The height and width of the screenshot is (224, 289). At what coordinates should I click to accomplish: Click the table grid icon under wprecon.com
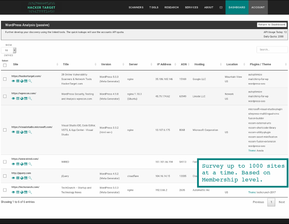[18, 99]
